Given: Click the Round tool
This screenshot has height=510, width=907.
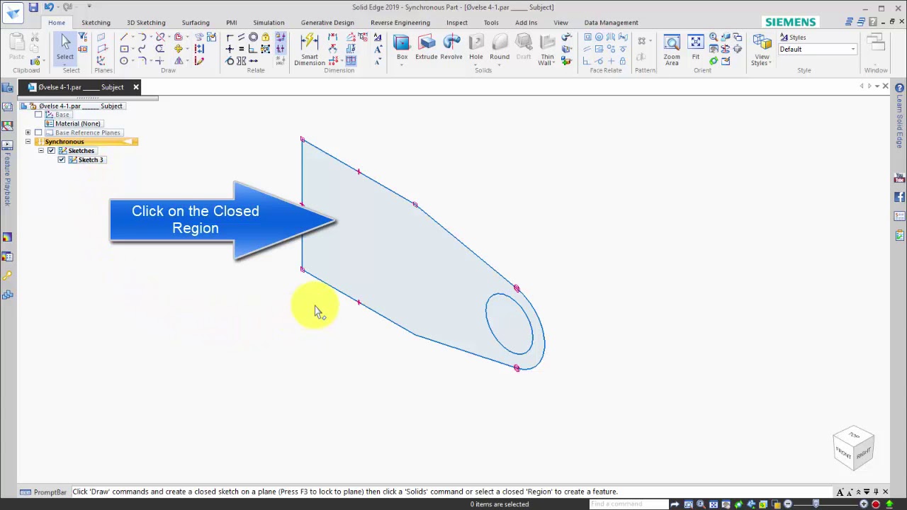Looking at the screenshot, I should [500, 47].
